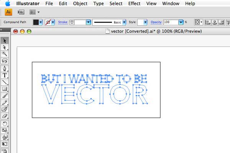Select the Direct Selection tool (white arrow)
This screenshot has width=230, height=153.
pos(5,47)
